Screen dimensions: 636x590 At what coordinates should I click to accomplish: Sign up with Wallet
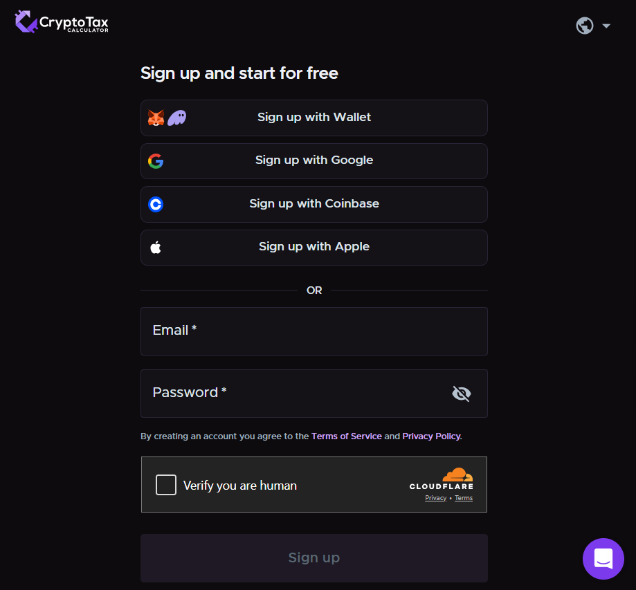(314, 118)
